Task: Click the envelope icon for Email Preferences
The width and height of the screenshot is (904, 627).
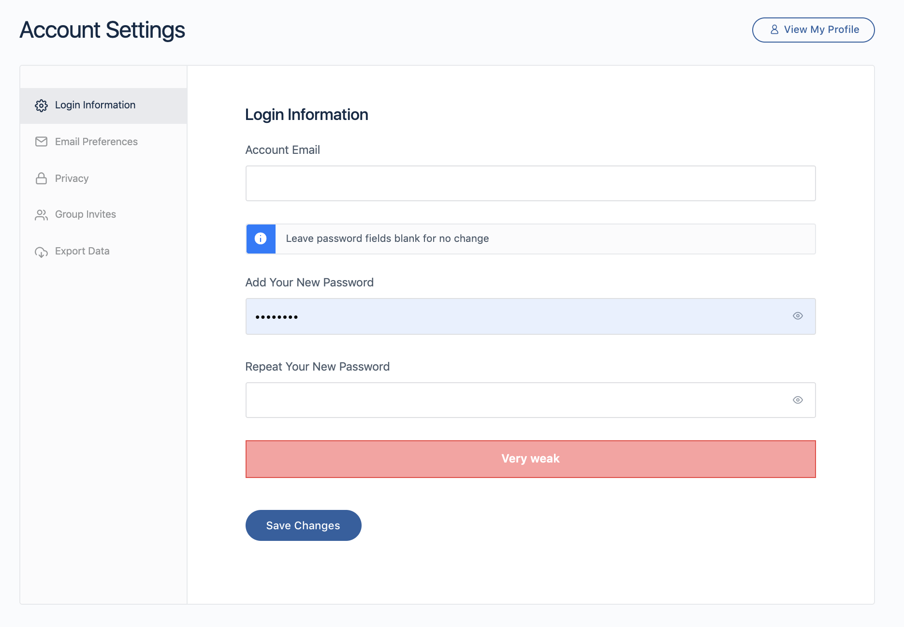Action: (42, 142)
